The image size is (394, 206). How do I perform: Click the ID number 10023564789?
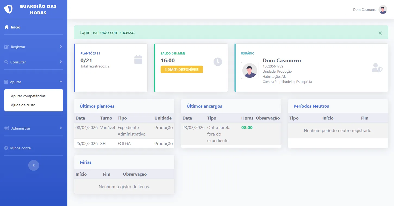pyautogui.click(x=273, y=66)
